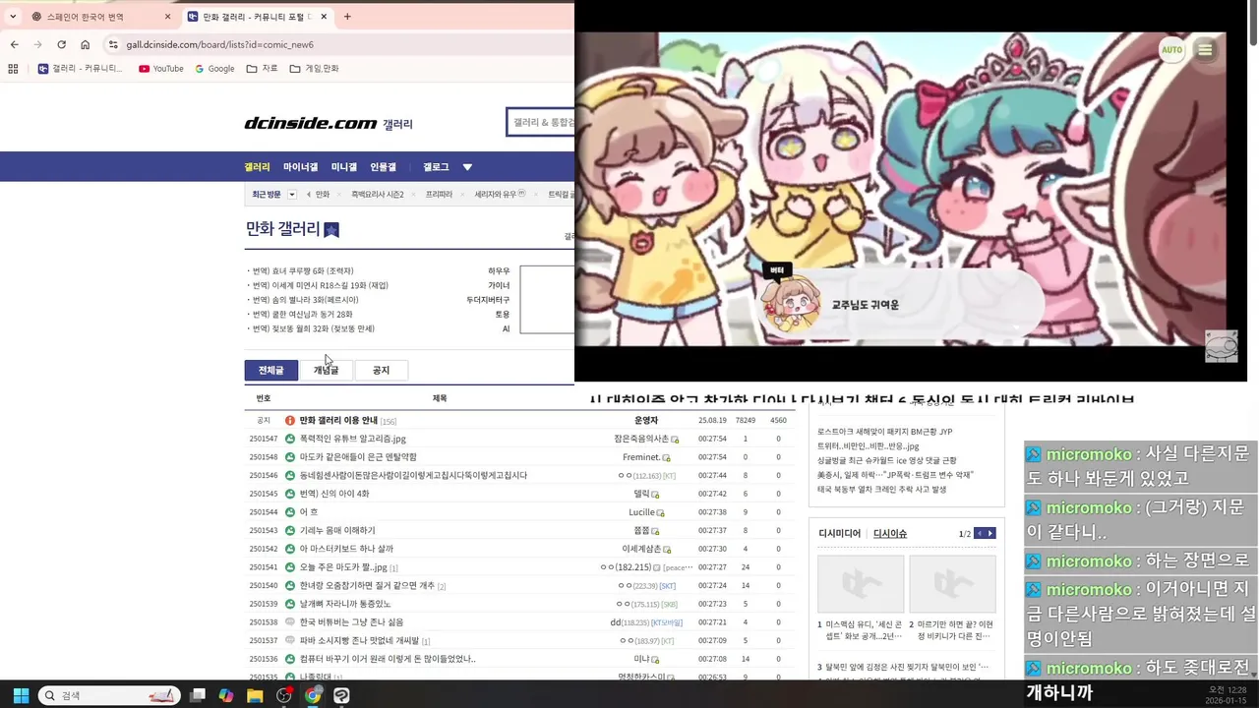The image size is (1259, 708).
Task: Open 만화 갤러리 이용 안내 notice
Action: (x=338, y=420)
